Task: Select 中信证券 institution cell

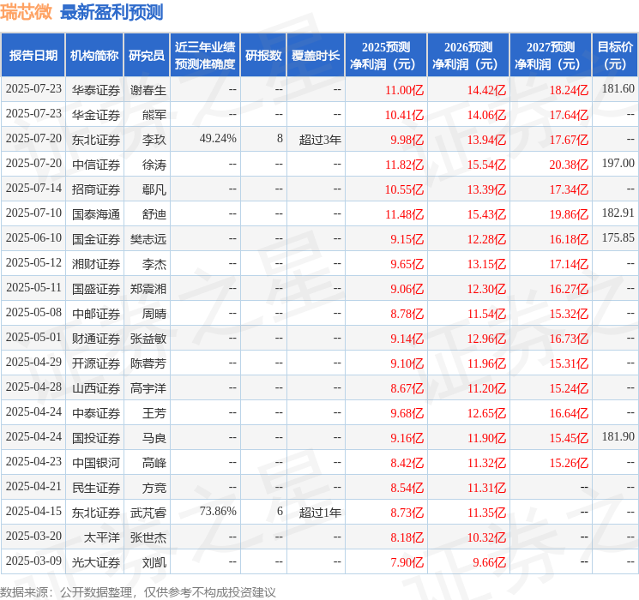Action: pyautogui.click(x=96, y=165)
